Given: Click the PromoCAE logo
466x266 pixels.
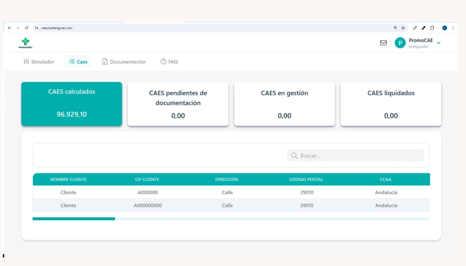Looking at the screenshot, I should pos(26,43).
